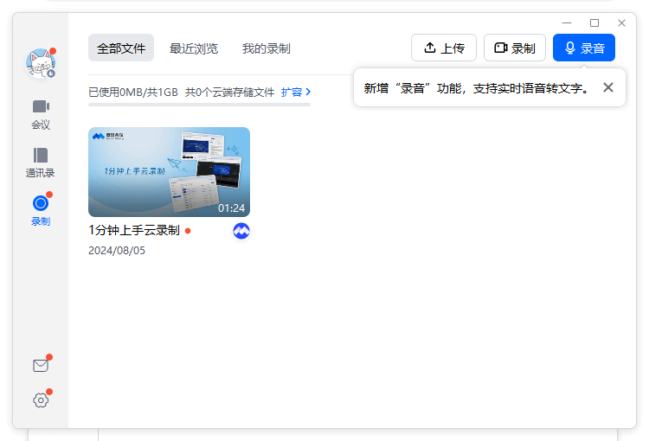Open the 会议 section in the sidebar
The height and width of the screenshot is (441, 649).
tap(41, 113)
